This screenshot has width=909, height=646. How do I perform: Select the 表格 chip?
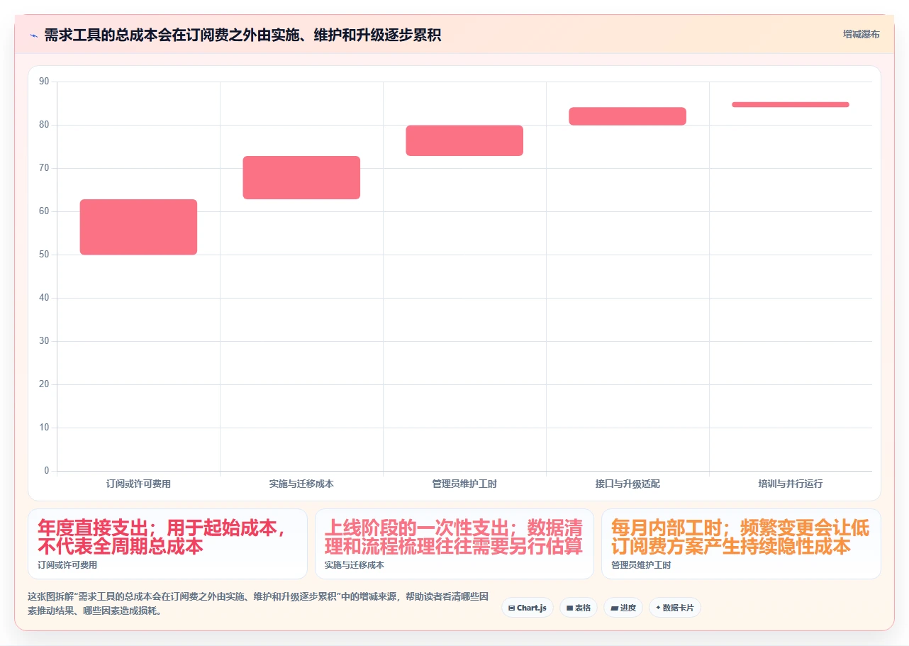579,608
